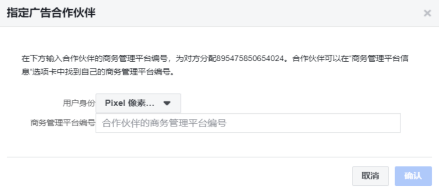Click the word Pixel in the role selector
The height and width of the screenshot is (191, 439).
[x=115, y=103]
